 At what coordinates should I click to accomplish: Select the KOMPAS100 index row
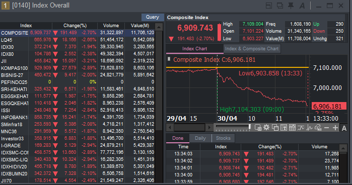(x=78, y=68)
